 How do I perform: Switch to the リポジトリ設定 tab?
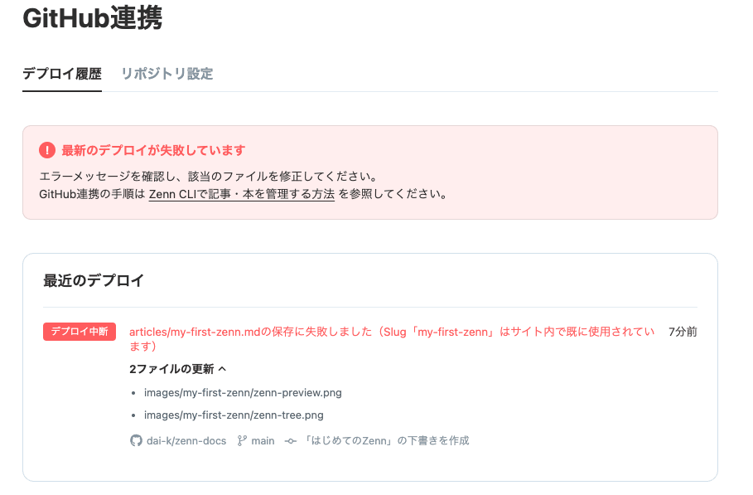coord(168,73)
